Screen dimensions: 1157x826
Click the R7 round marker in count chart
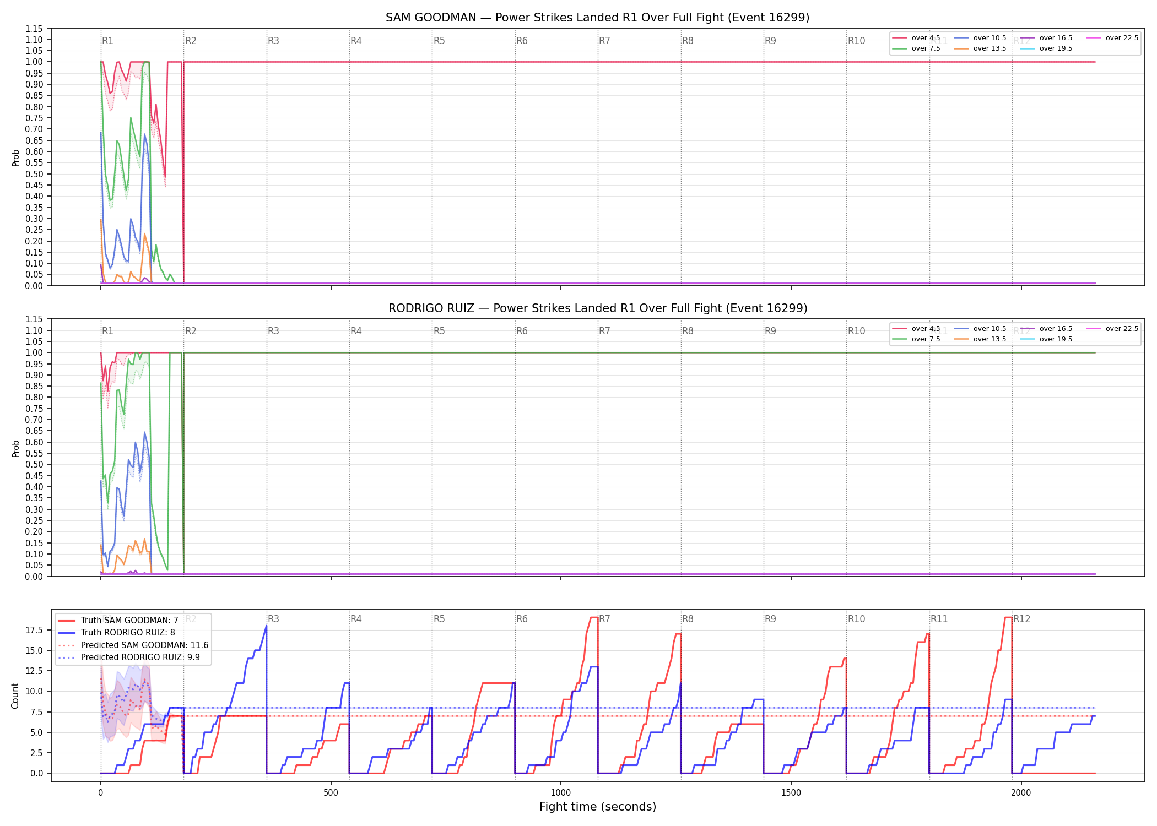pyautogui.click(x=604, y=619)
